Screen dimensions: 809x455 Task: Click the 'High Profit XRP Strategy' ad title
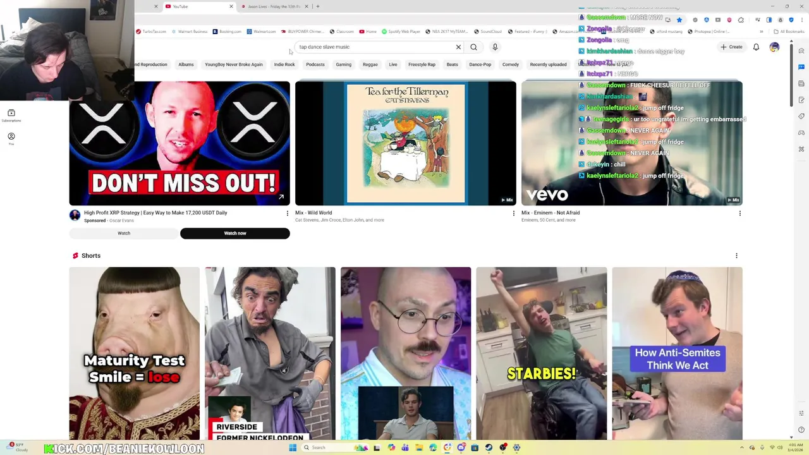point(155,213)
